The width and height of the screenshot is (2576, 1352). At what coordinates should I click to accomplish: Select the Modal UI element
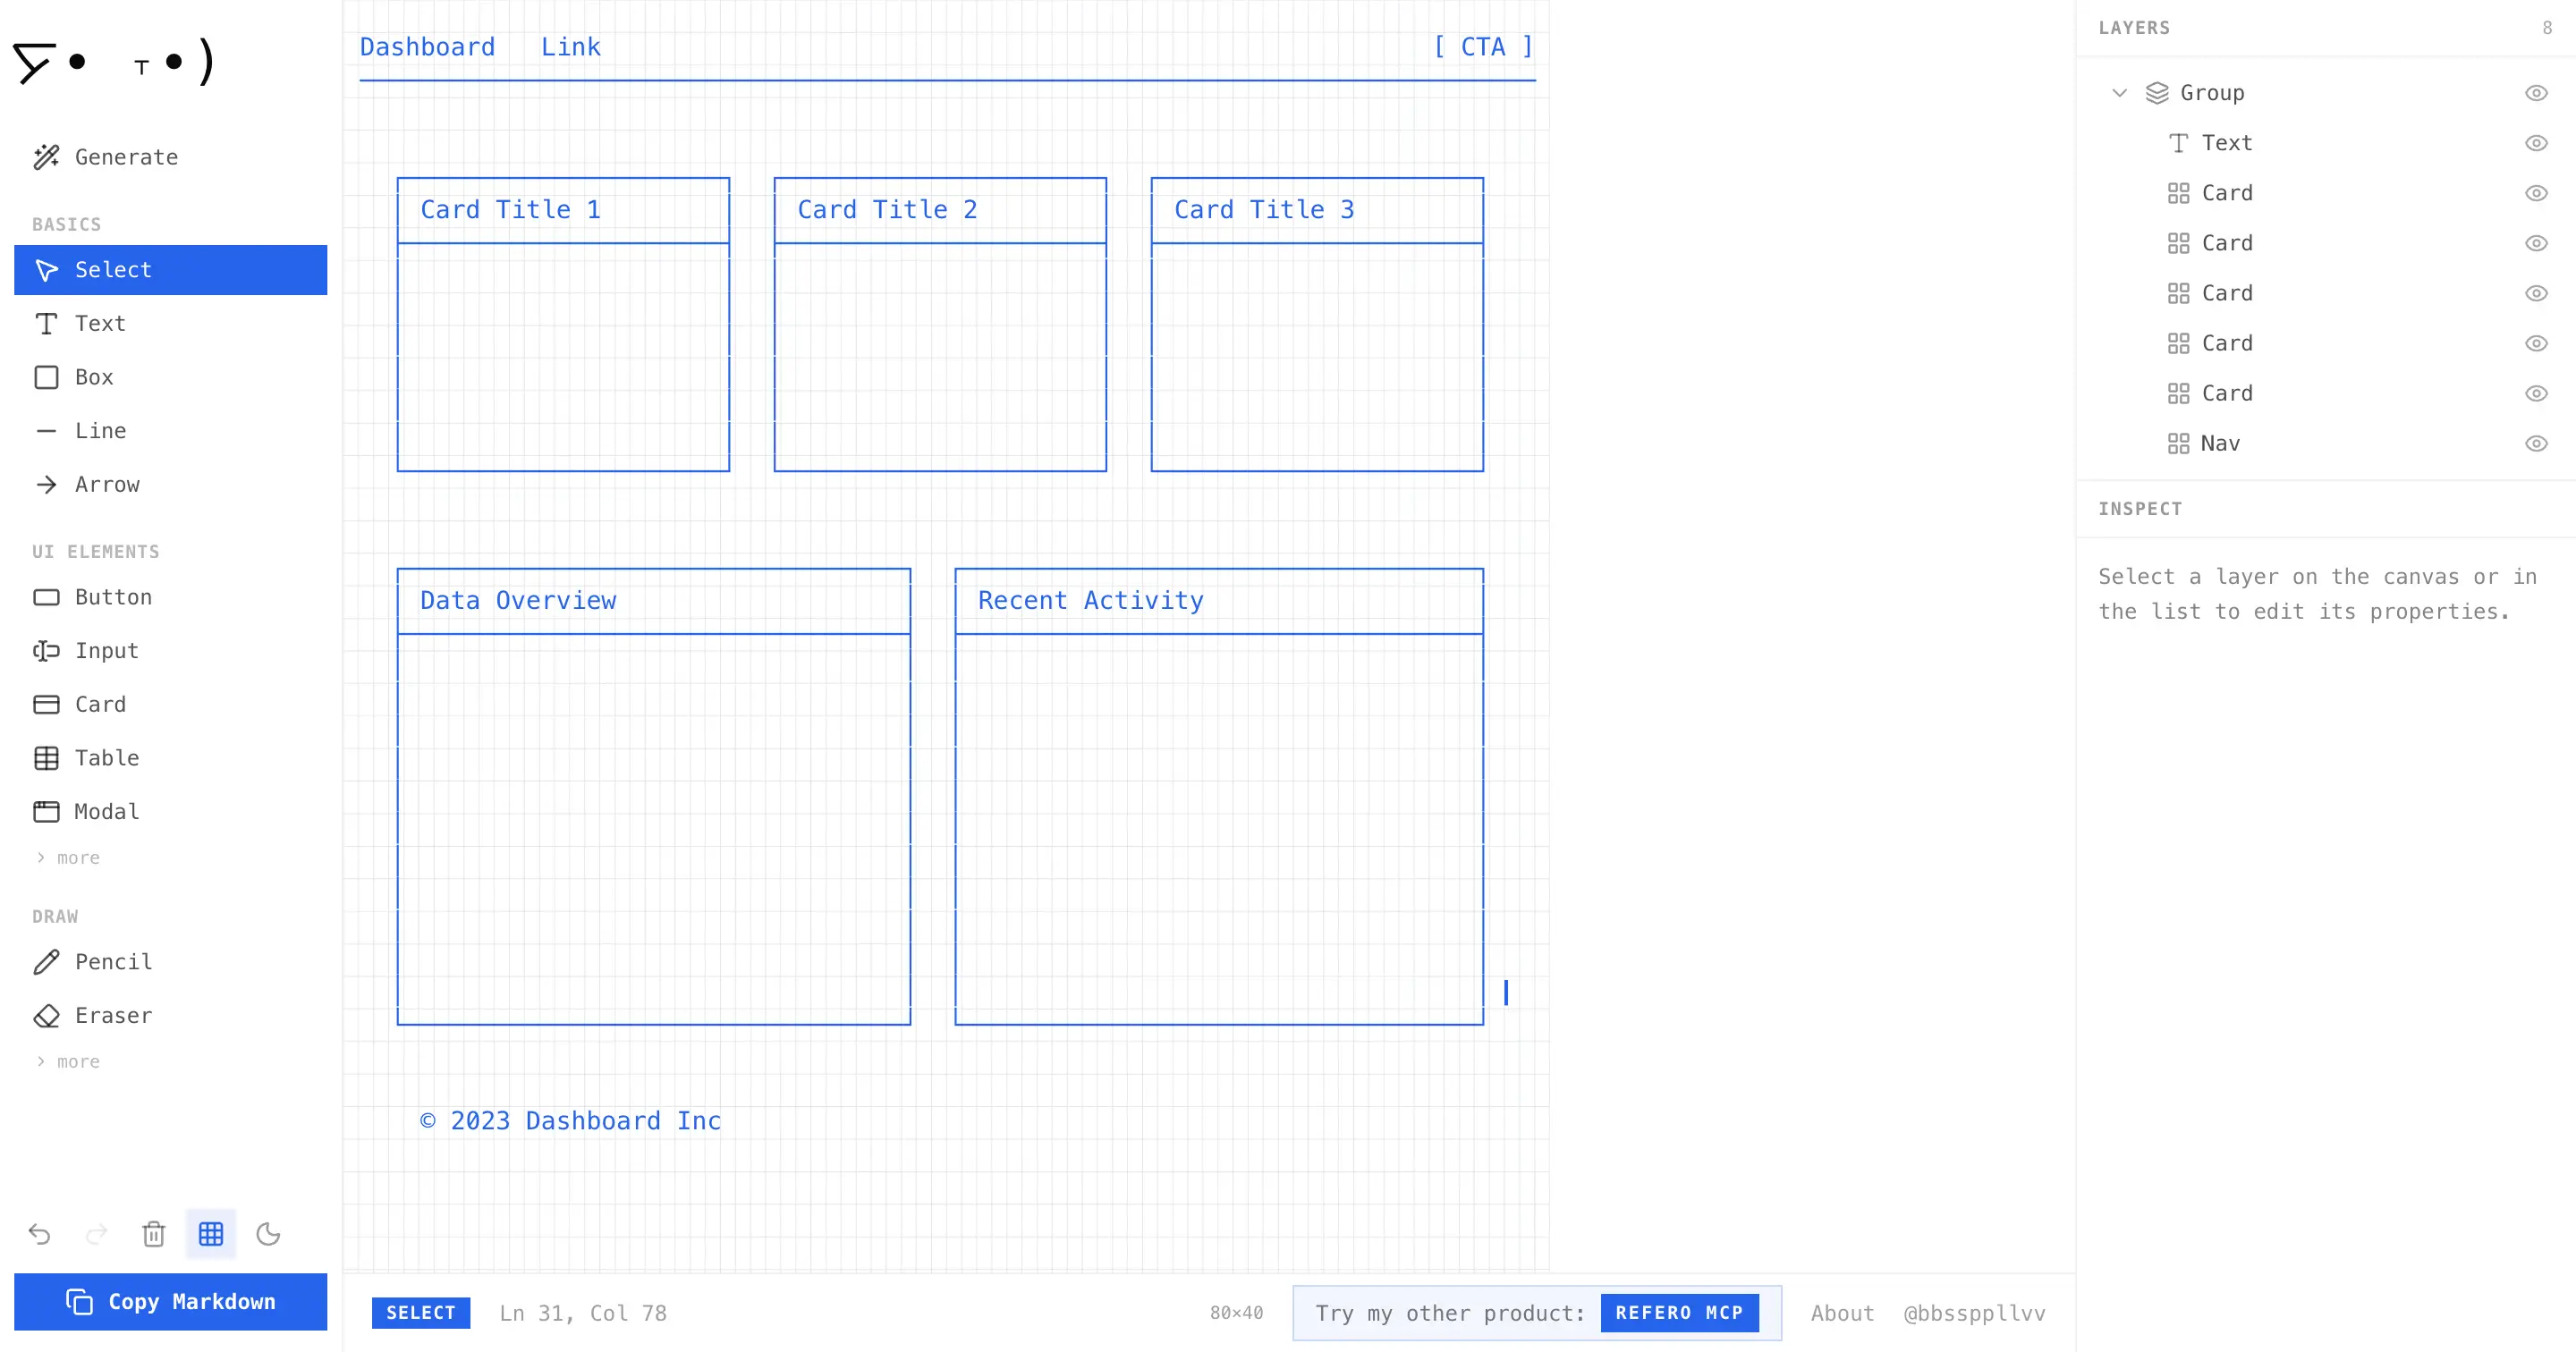coord(170,812)
